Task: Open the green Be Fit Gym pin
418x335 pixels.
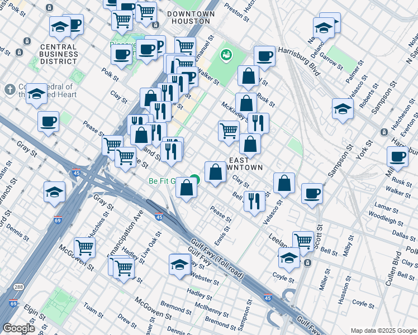Action: coord(196,179)
